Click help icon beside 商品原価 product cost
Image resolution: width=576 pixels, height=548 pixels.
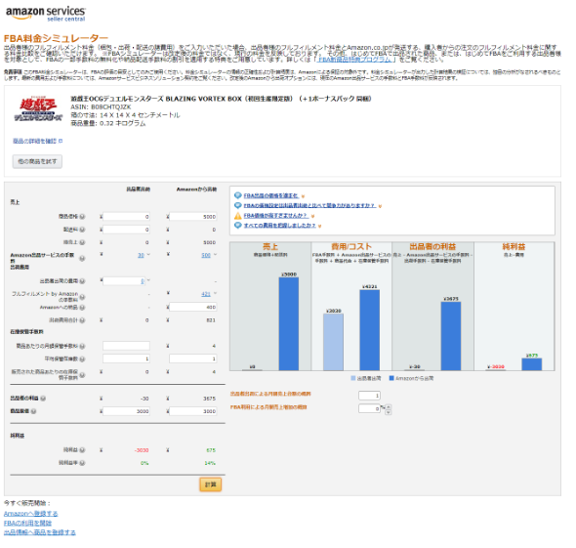point(33,411)
